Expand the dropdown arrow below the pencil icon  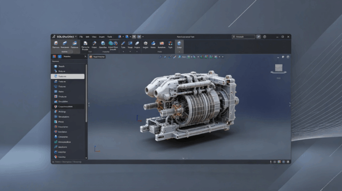pyautogui.click(x=123, y=52)
